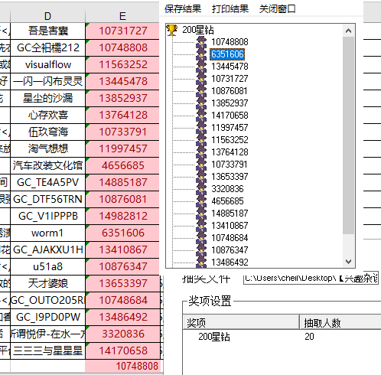
Task: Click cell 汽车改装文化馆 in column D
Action: [x=47, y=165]
